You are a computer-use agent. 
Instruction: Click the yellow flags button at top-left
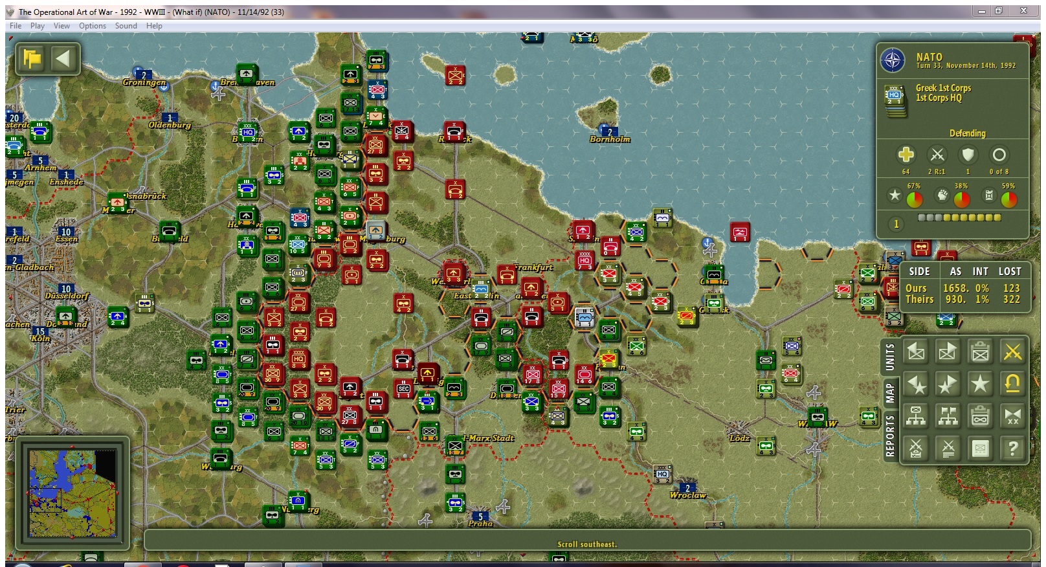coord(32,59)
